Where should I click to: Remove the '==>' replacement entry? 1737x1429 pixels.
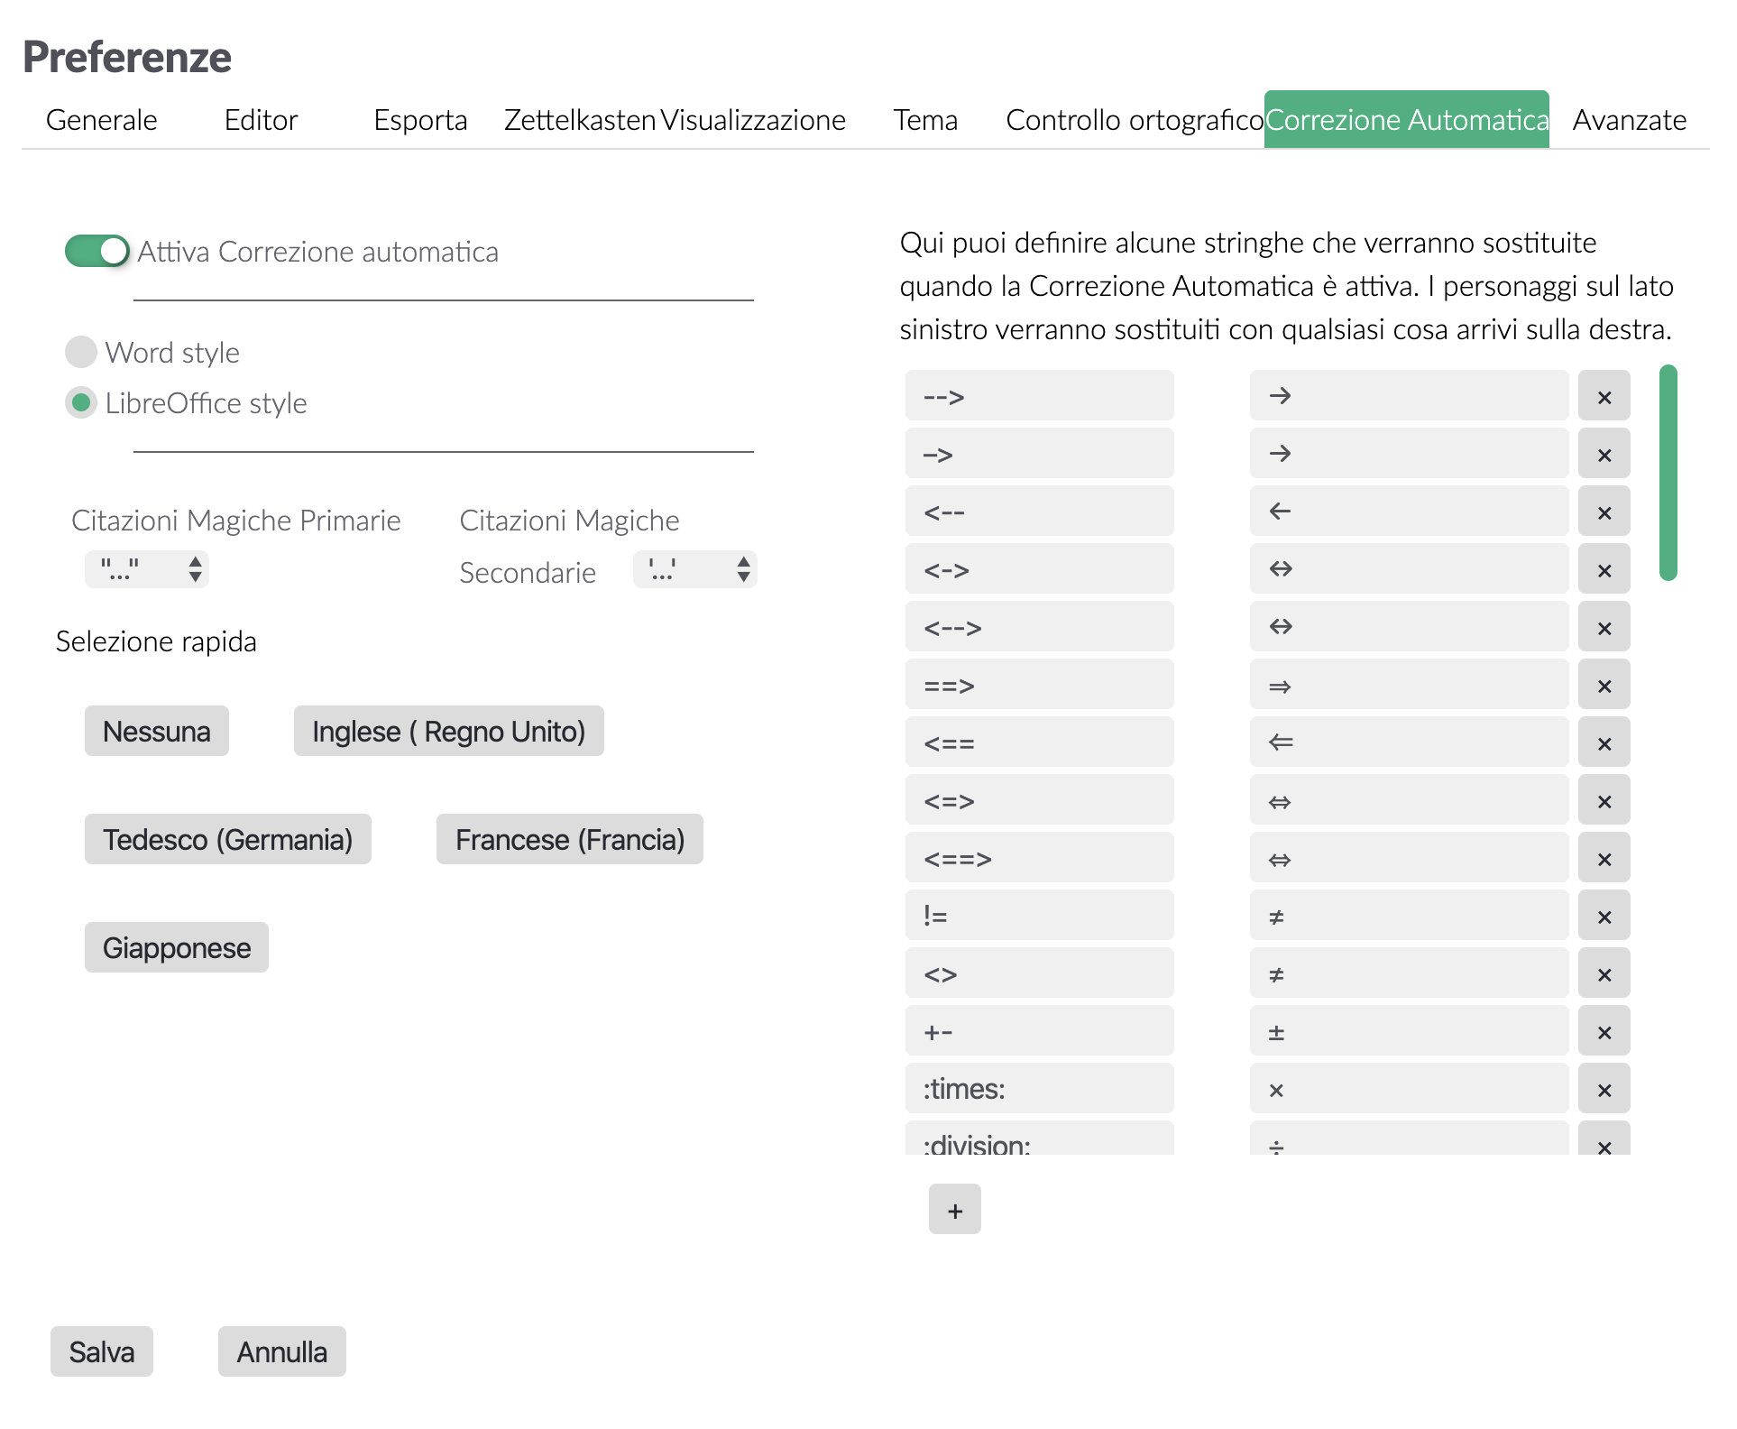[x=1604, y=685]
